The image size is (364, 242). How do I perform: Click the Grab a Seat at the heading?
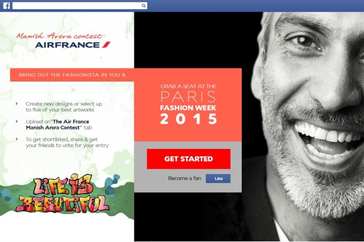(x=188, y=87)
